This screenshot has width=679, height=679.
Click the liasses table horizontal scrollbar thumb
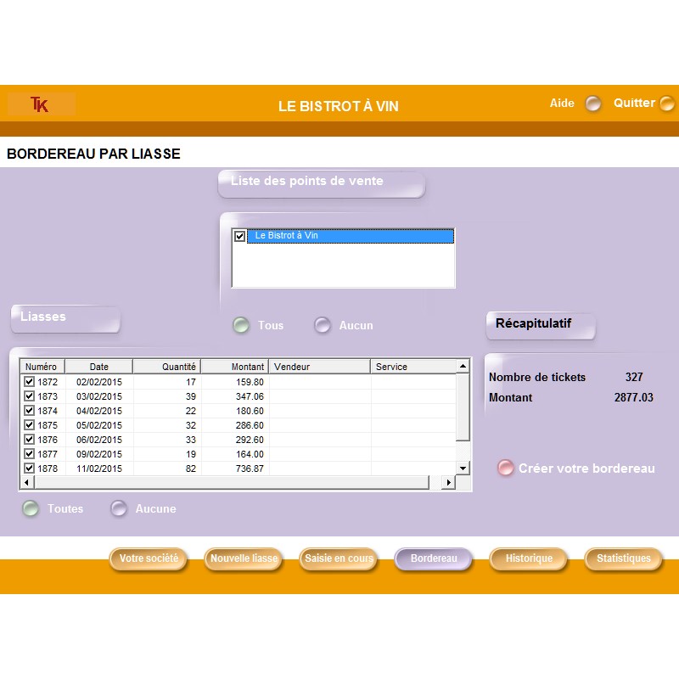[231, 482]
